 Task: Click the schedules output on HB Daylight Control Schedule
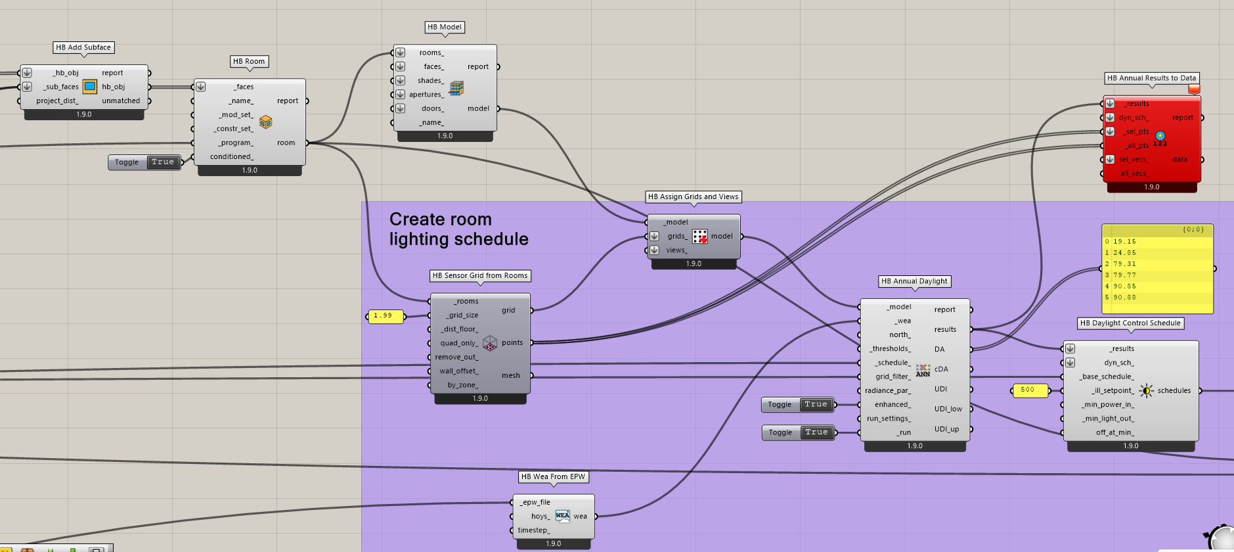tap(1174, 391)
